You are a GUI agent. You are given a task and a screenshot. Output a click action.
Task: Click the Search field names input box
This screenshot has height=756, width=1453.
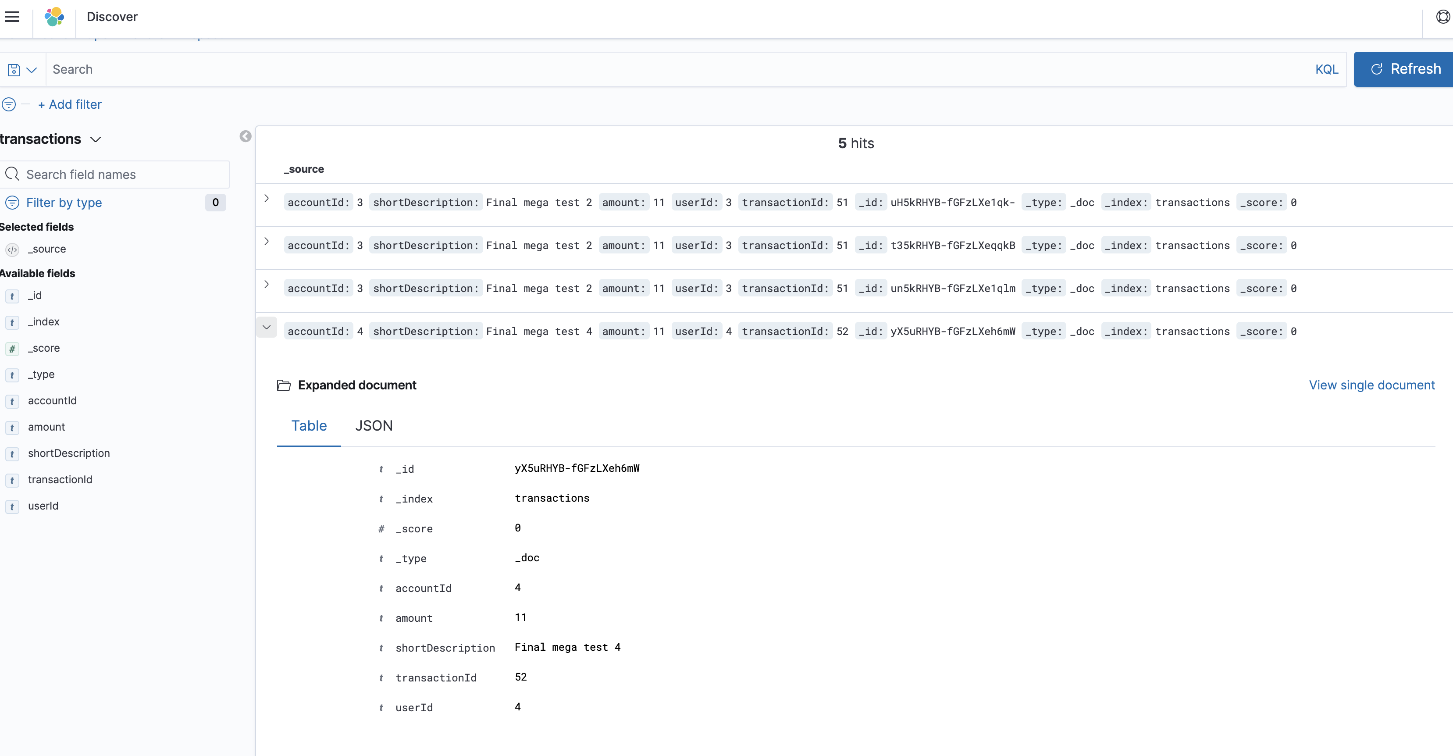tap(115, 174)
